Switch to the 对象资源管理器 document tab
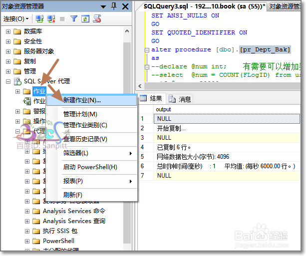 click(x=284, y=7)
